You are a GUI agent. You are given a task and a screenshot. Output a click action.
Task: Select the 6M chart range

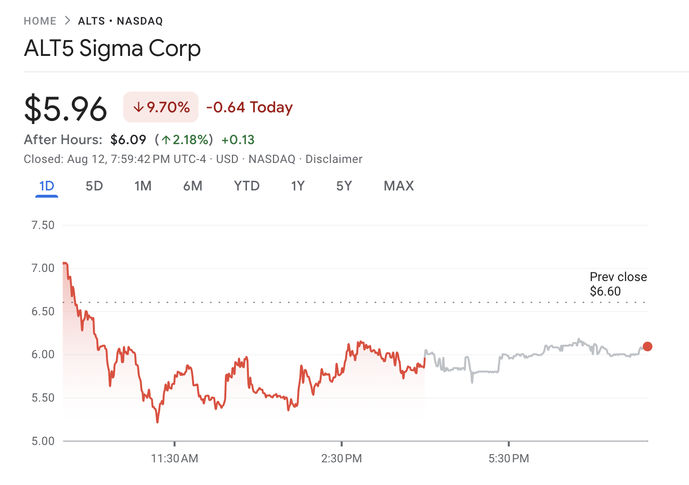193,186
